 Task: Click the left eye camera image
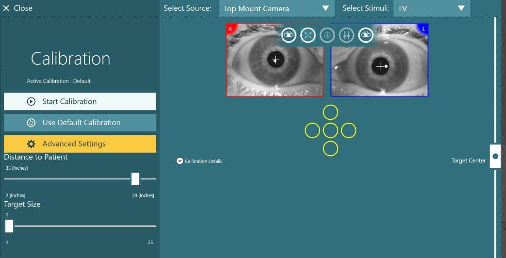tap(379, 60)
